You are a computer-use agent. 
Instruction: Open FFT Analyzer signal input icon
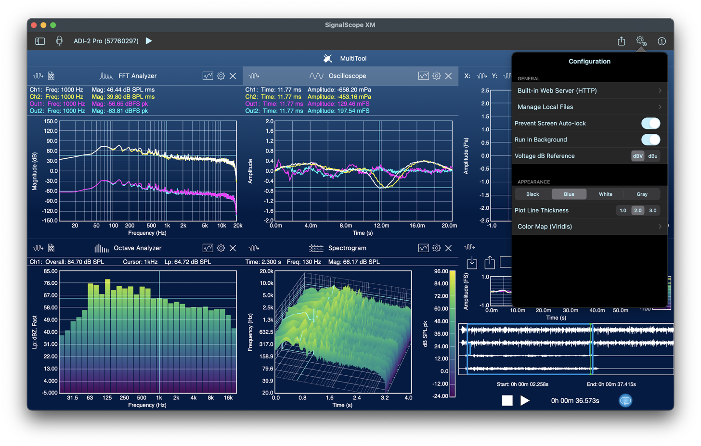coord(38,76)
